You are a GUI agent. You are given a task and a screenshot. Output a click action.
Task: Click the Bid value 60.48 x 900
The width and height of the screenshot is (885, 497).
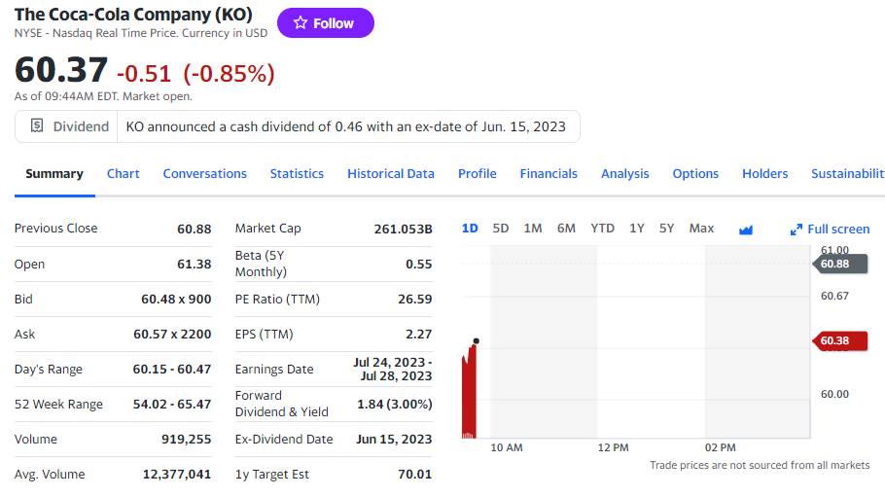tap(176, 300)
